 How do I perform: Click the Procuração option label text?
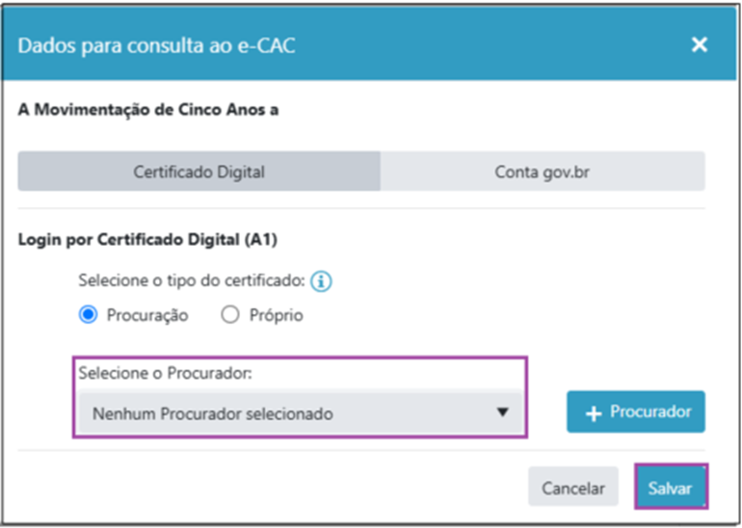147,316
